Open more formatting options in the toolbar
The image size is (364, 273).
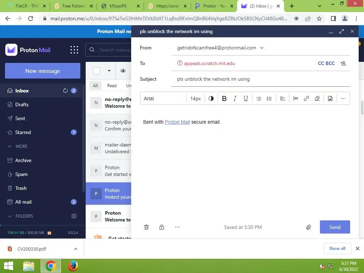click(343, 98)
